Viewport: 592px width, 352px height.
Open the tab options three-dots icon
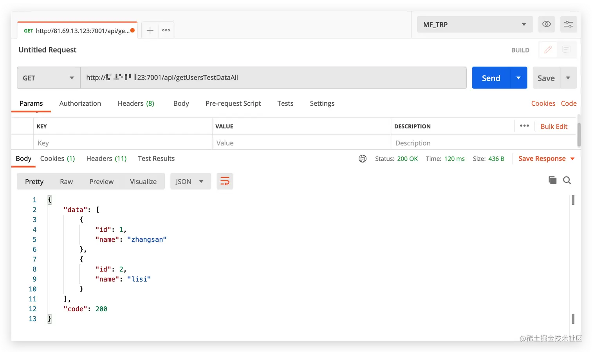[166, 30]
